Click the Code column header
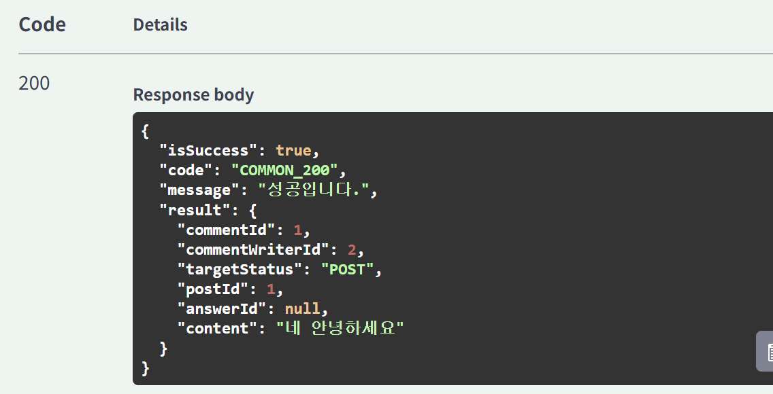Image resolution: width=773 pixels, height=394 pixels. pyautogui.click(x=42, y=24)
